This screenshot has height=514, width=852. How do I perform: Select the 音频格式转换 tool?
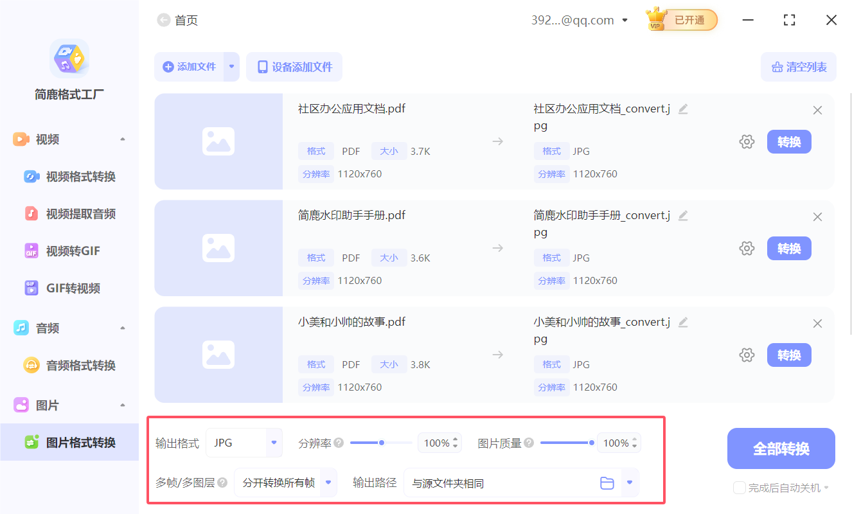pos(68,365)
